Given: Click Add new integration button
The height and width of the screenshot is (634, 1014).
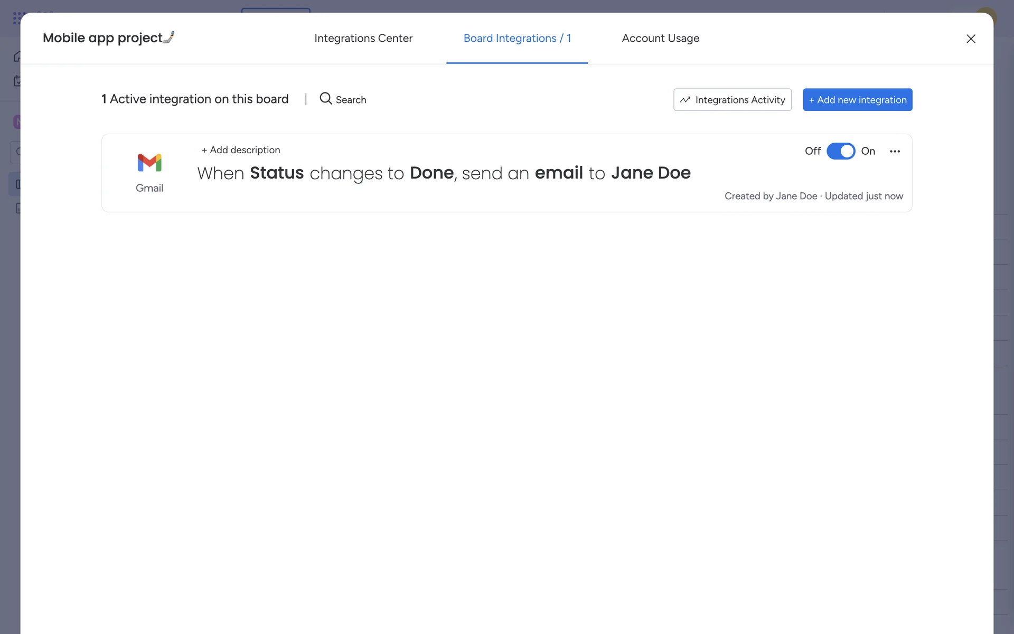Looking at the screenshot, I should pyautogui.click(x=857, y=100).
